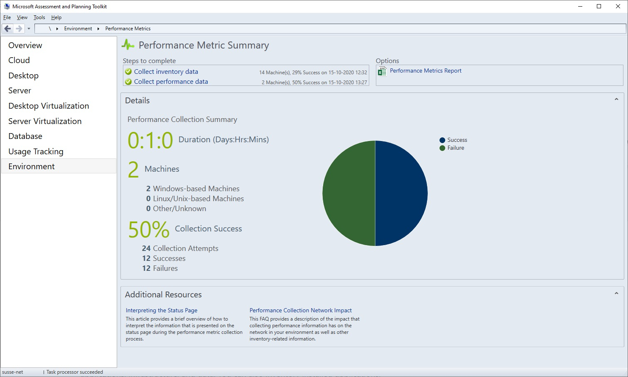This screenshot has height=377, width=628.
Task: Open the View menu
Action: [x=22, y=17]
